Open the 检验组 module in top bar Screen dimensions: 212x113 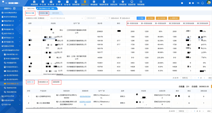pyautogui.click(x=67, y=3)
